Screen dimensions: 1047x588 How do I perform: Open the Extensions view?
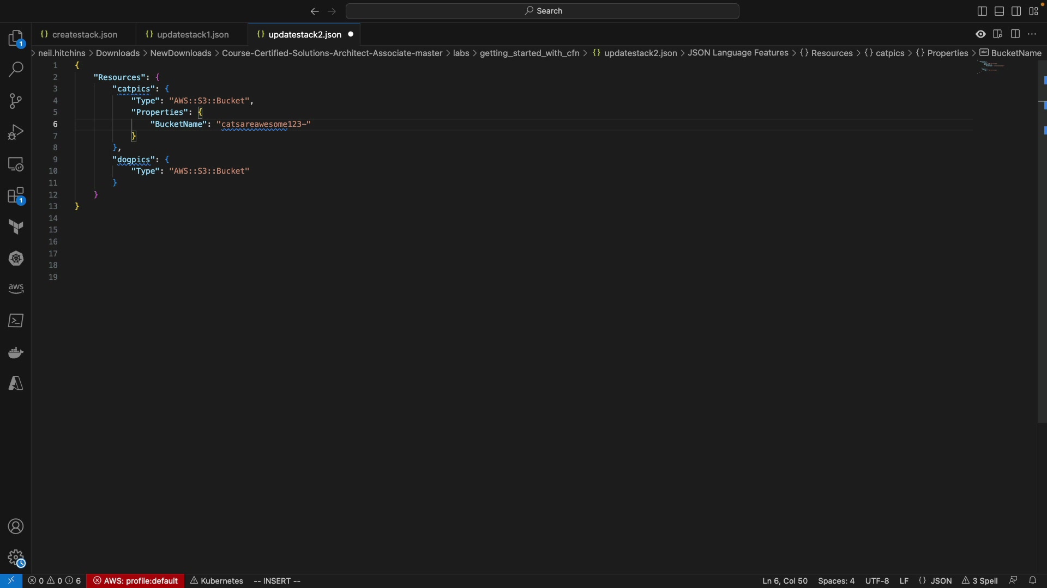(x=16, y=196)
